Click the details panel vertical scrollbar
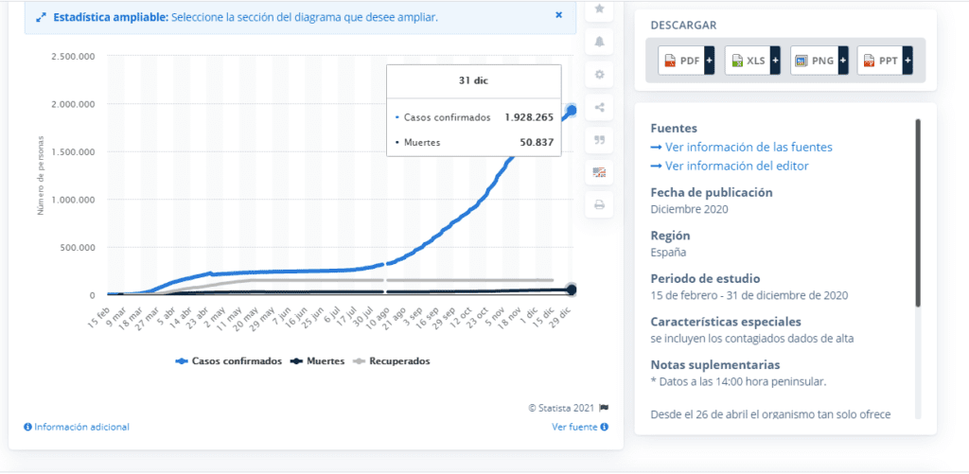Viewport: 969px width, 474px height. (917, 213)
